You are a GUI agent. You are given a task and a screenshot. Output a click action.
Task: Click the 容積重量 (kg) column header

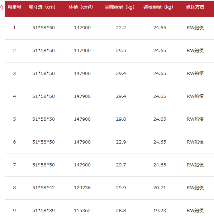tap(158, 7)
